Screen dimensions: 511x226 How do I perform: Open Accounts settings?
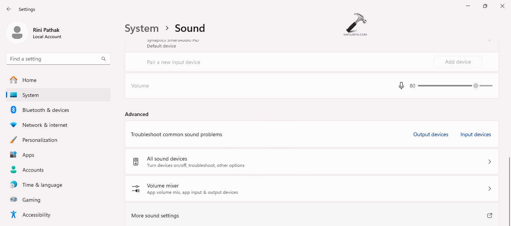pos(34,169)
